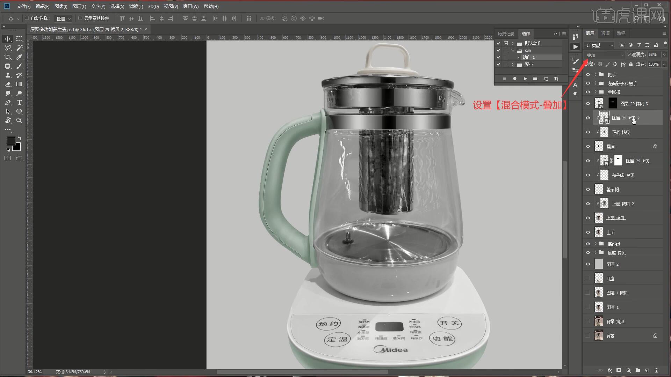The height and width of the screenshot is (377, 671).
Task: Open the opacity value dropdown arrow
Action: pos(664,55)
